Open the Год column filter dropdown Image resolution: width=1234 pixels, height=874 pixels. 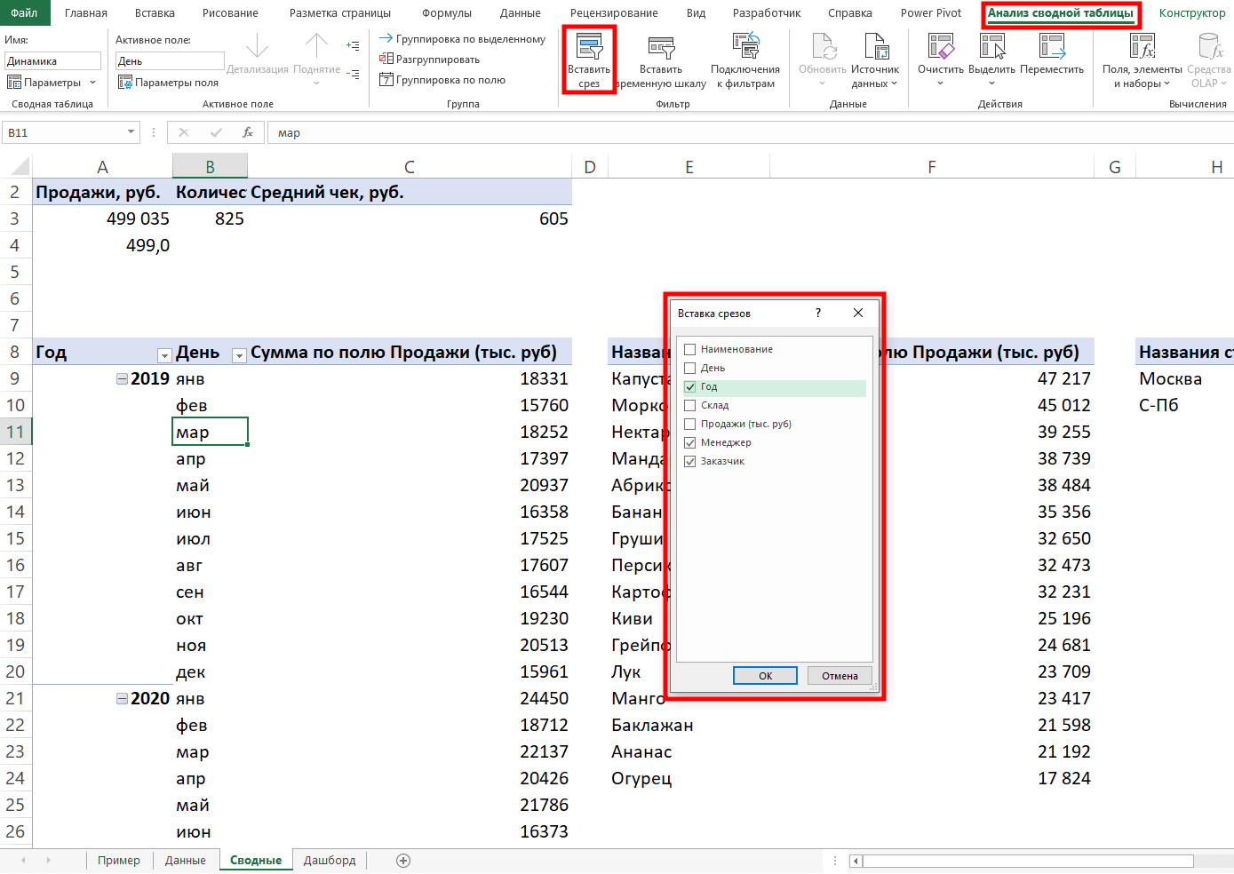pos(164,355)
